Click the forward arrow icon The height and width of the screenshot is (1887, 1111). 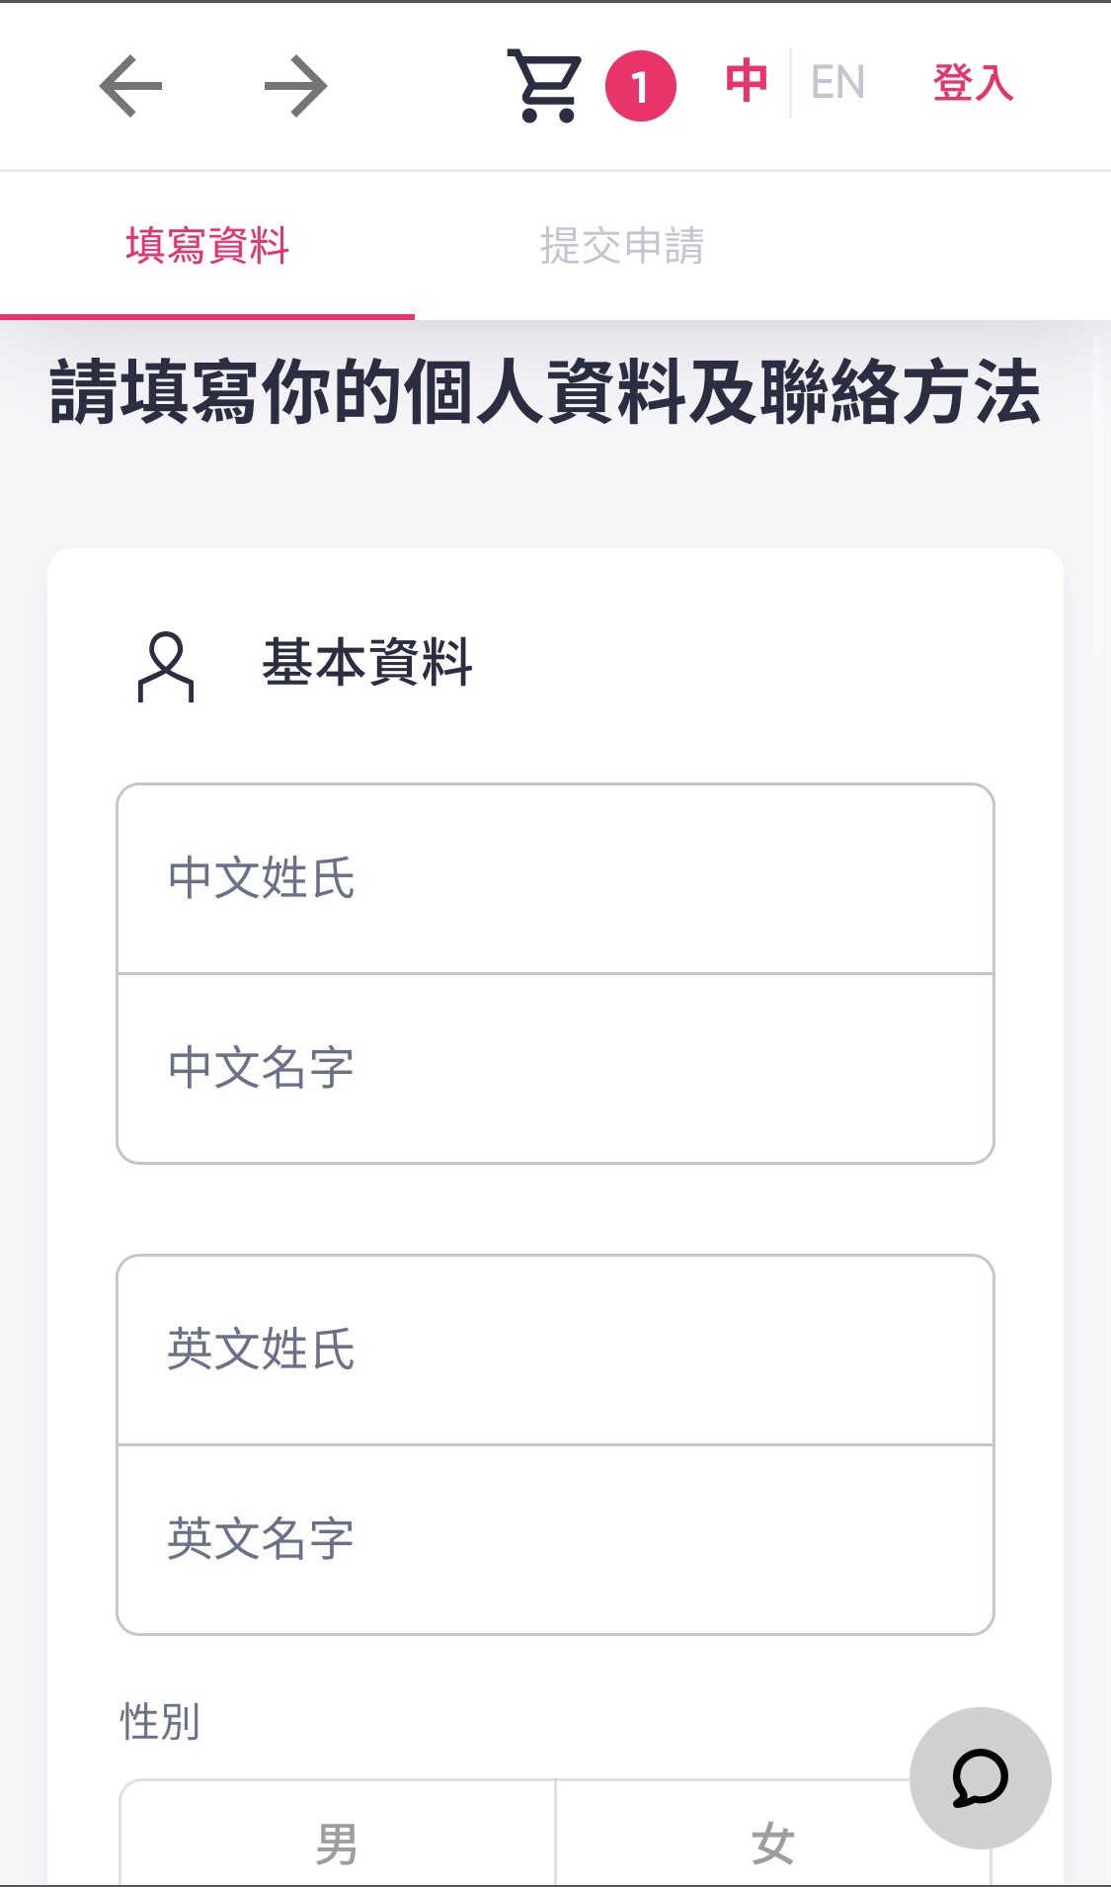(295, 87)
